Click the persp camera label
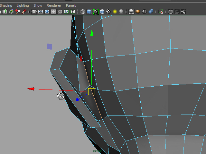This screenshot has height=154, width=206. (x=97, y=151)
